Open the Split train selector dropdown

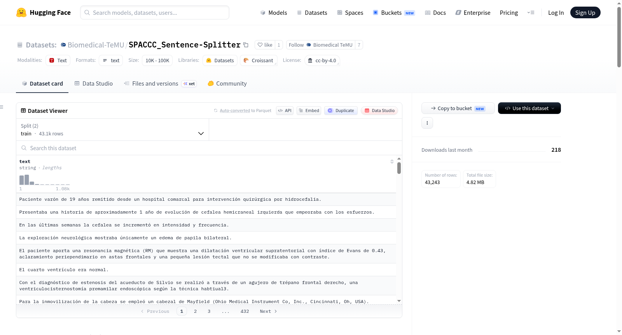tap(112, 130)
